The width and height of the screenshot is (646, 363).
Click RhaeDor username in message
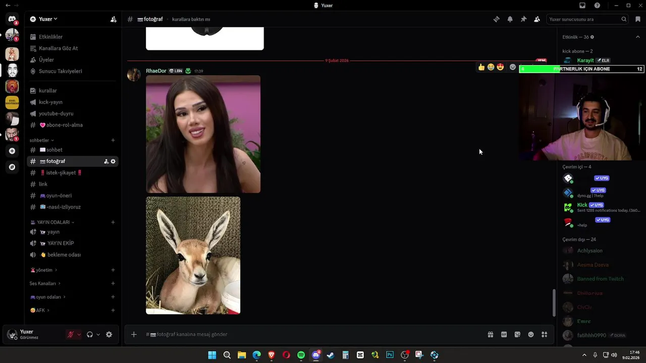[156, 71]
